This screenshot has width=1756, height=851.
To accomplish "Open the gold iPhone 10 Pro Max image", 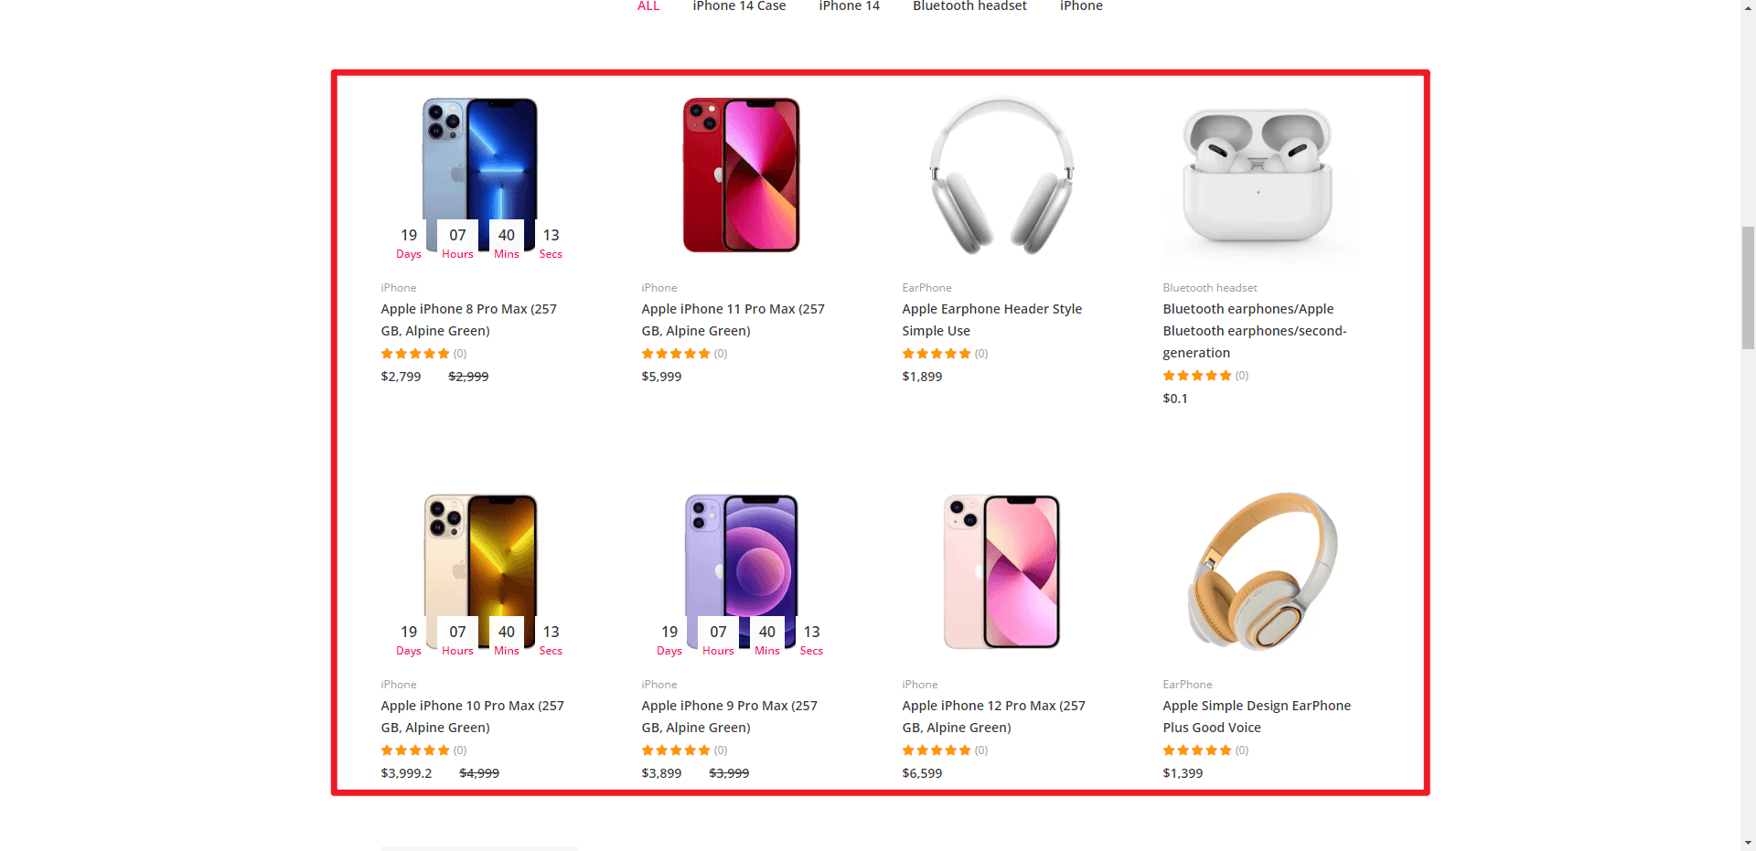I will pos(479,570).
